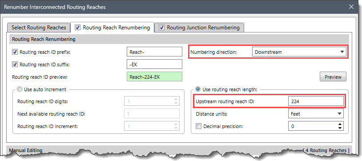This screenshot has width=362, height=161.
Task: Click the Numbering direction label
Action: click(213, 52)
